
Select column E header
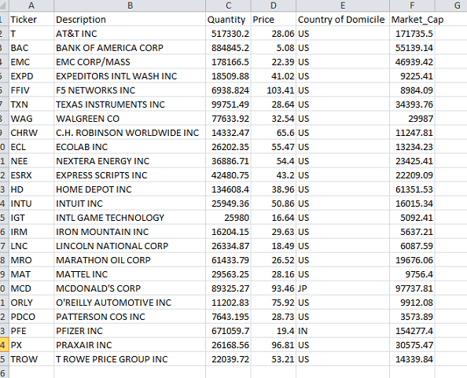pyautogui.click(x=343, y=6)
